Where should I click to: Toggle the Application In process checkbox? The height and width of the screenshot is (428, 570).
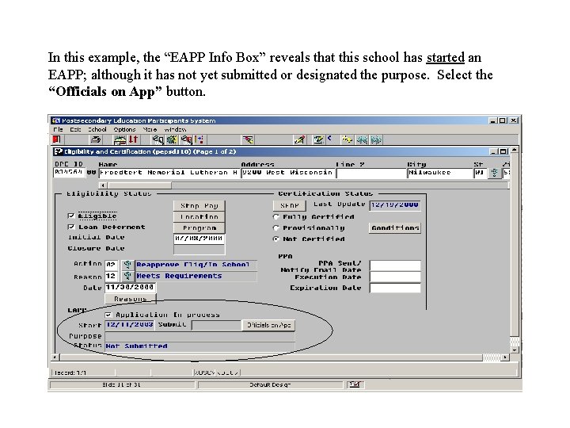coord(108,315)
